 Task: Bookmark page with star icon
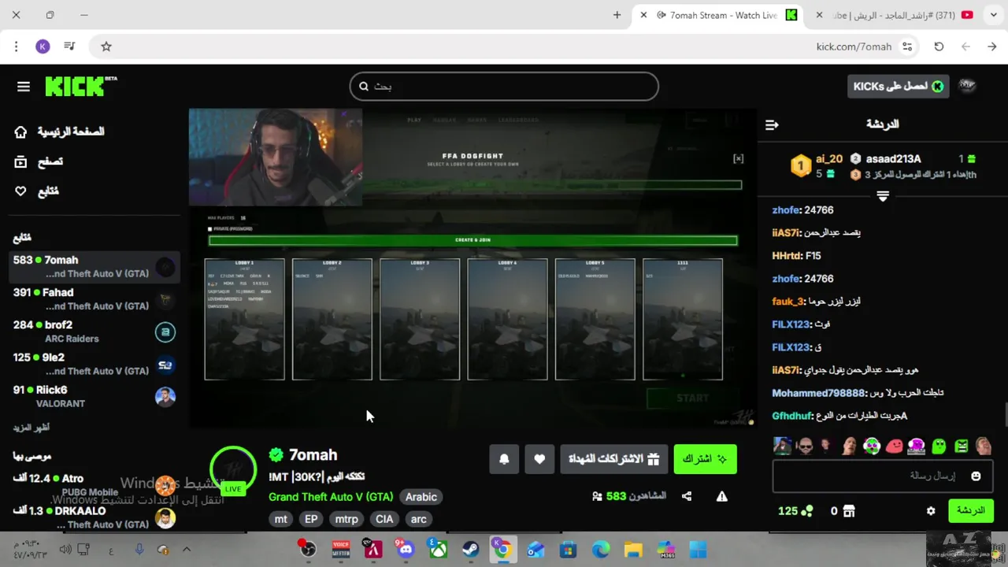[x=106, y=46]
